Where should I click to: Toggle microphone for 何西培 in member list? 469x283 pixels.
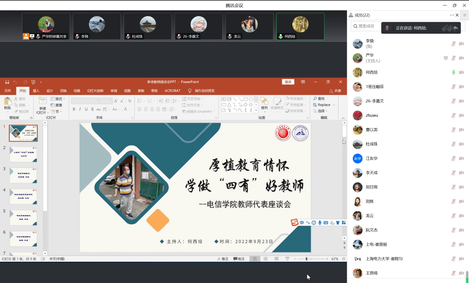453,72
